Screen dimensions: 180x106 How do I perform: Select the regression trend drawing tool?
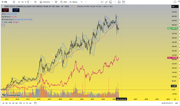(111, 2)
